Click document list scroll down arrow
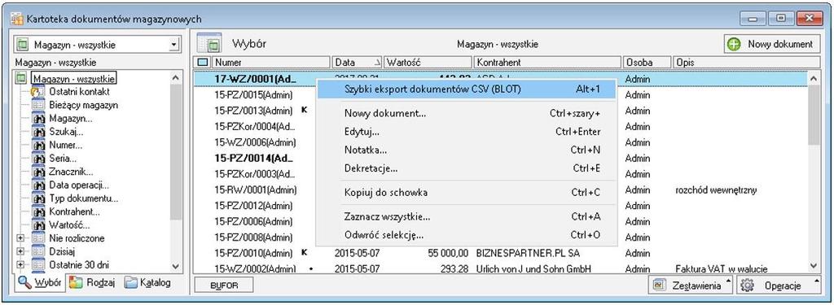The width and height of the screenshot is (834, 305). [x=814, y=266]
